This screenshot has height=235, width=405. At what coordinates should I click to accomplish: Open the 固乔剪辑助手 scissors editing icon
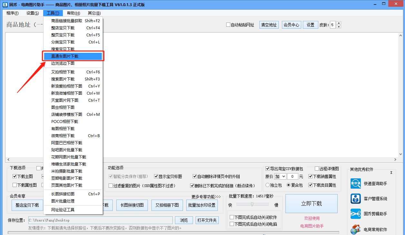355,214
